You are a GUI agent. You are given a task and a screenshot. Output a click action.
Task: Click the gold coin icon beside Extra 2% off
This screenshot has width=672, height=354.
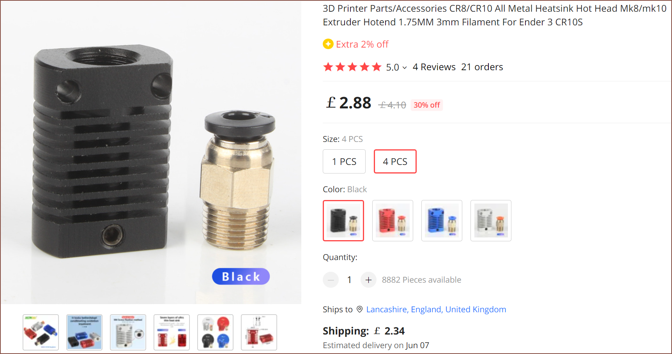point(328,44)
